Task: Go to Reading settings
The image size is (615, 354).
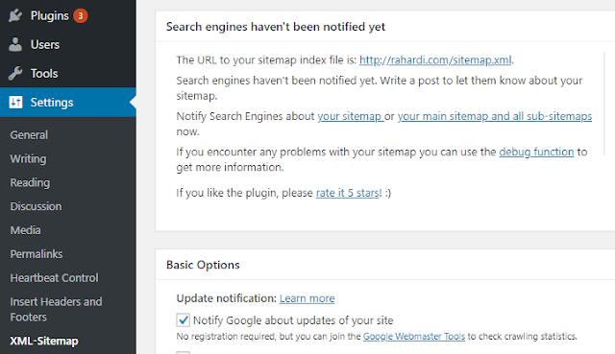Action: tap(30, 182)
